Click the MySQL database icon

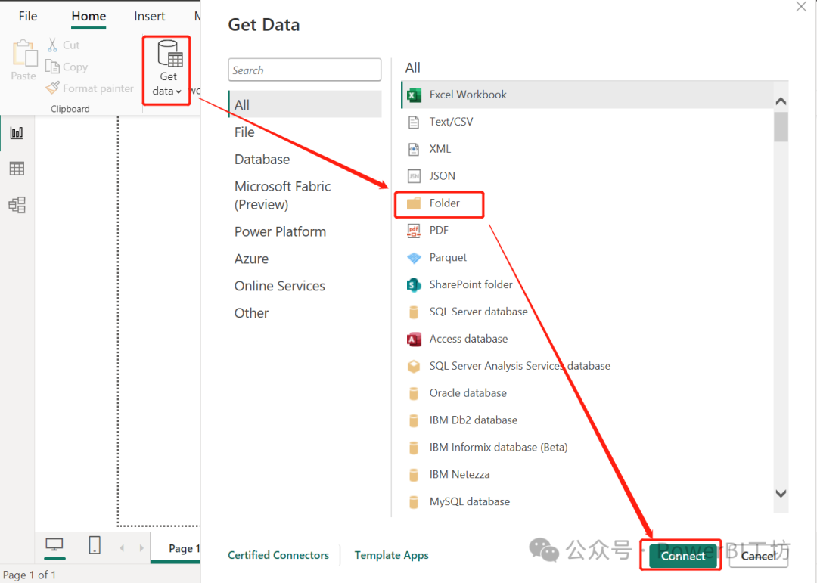click(x=414, y=502)
